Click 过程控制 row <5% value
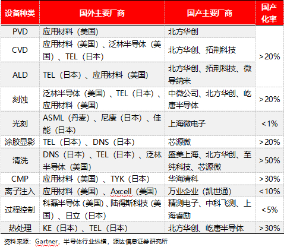 tap(269, 210)
